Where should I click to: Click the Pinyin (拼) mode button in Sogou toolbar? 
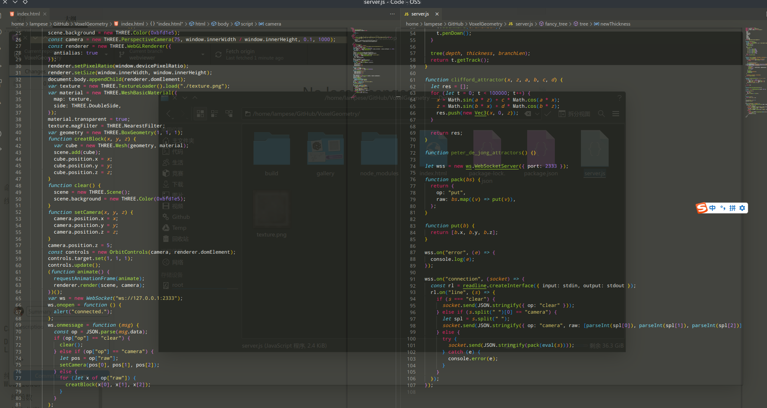tap(733, 208)
